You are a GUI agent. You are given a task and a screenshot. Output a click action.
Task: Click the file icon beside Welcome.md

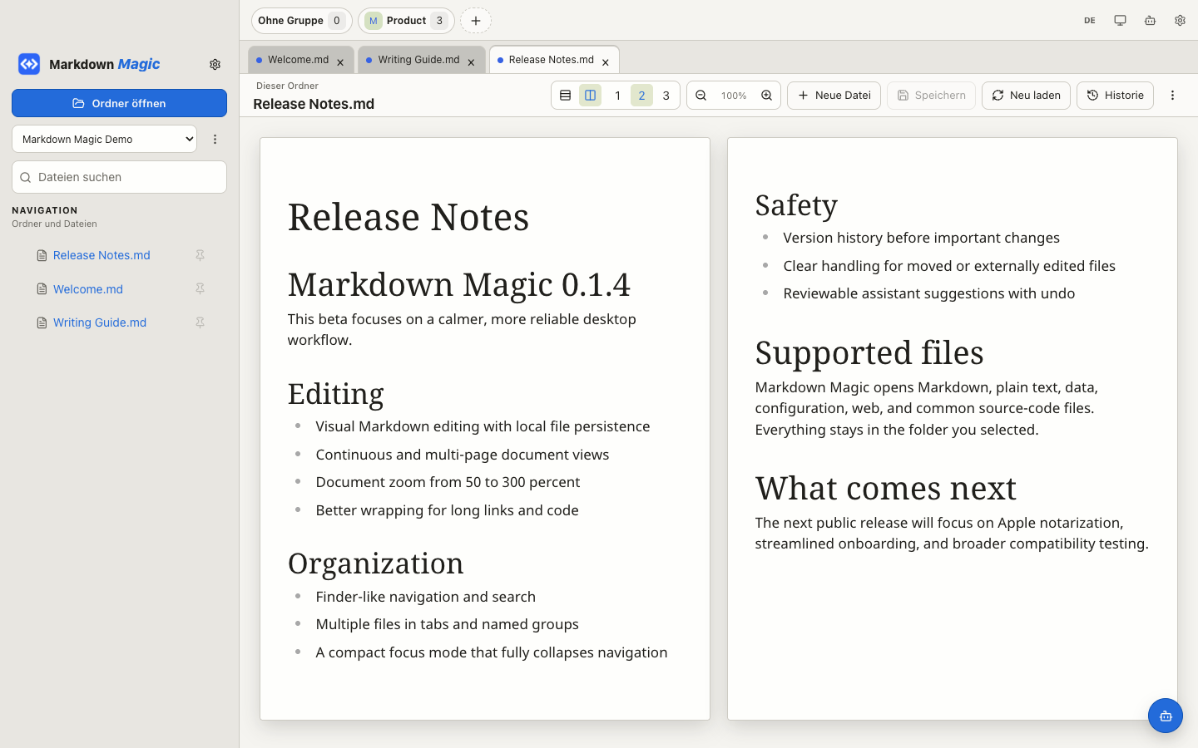point(42,289)
